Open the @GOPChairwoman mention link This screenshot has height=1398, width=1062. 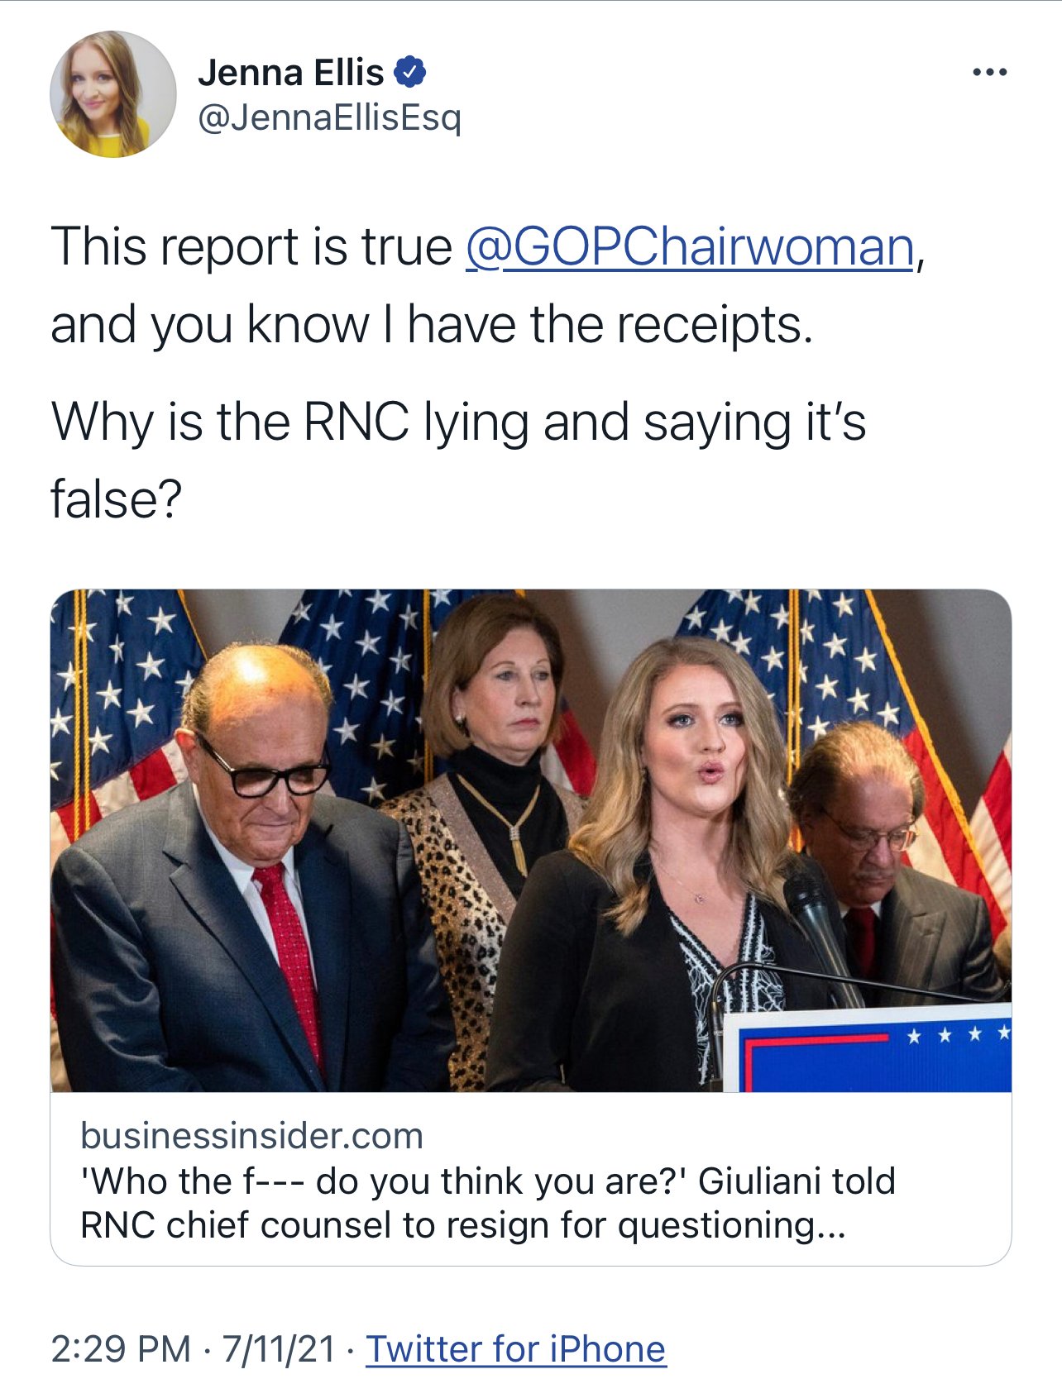690,246
